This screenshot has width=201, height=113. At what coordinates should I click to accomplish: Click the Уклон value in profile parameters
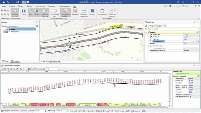(194, 92)
